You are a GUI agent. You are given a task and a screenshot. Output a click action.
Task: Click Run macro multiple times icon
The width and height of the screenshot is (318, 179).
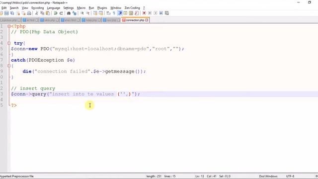(x=161, y=13)
